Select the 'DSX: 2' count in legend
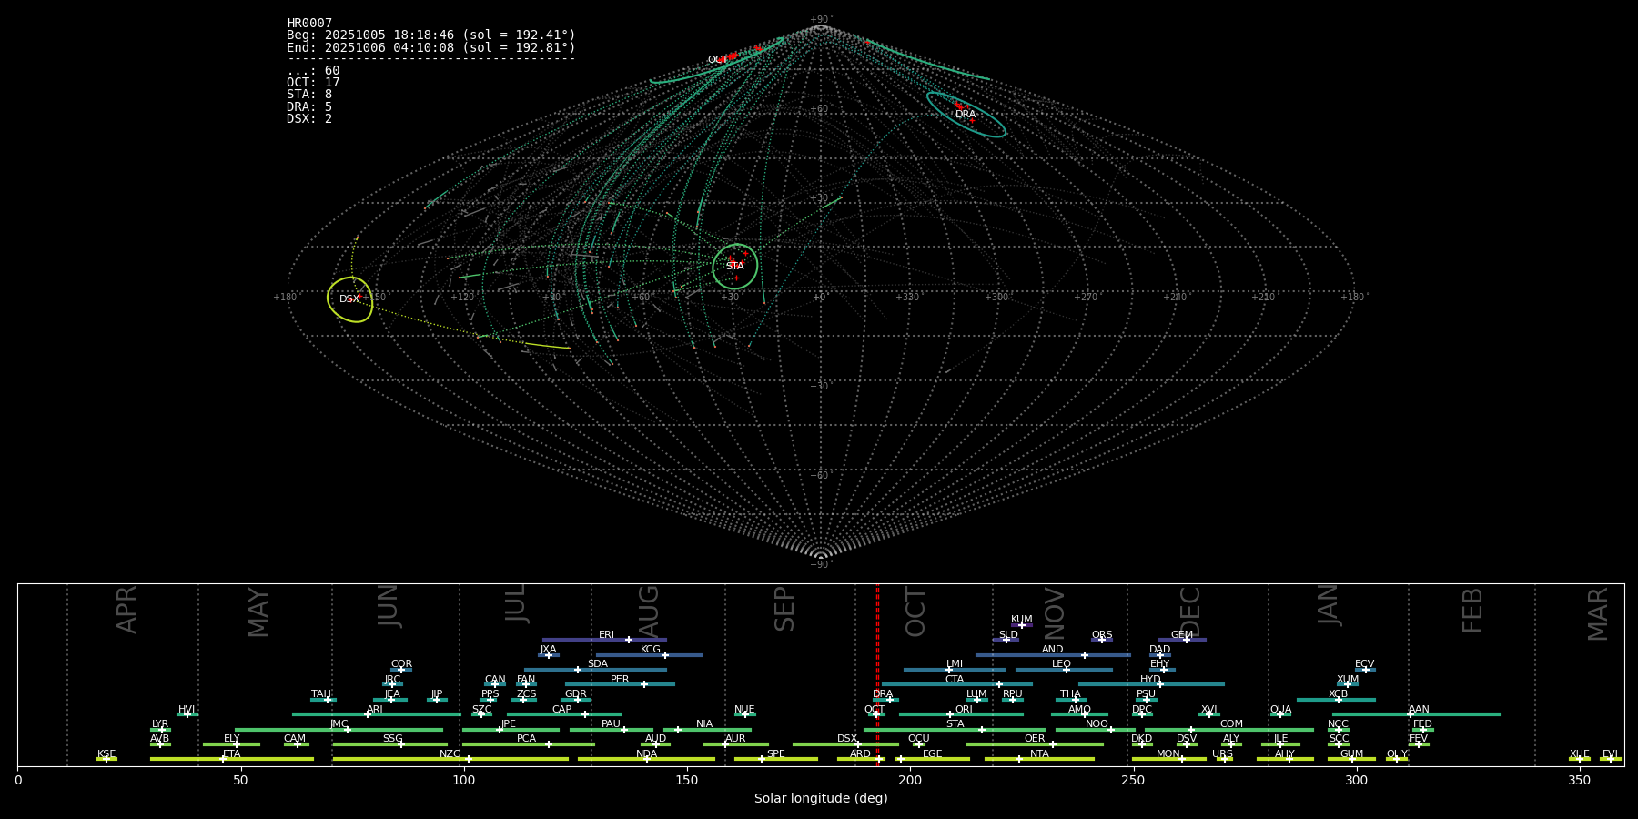The image size is (1638, 819). point(309,119)
